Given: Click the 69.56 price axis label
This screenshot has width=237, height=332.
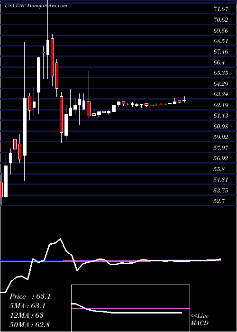Looking at the screenshot, I should (221, 30).
